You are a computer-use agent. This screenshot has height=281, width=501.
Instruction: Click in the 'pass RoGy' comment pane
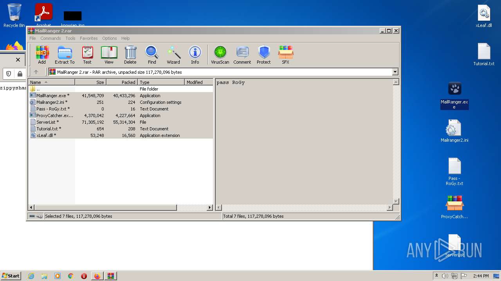304,141
